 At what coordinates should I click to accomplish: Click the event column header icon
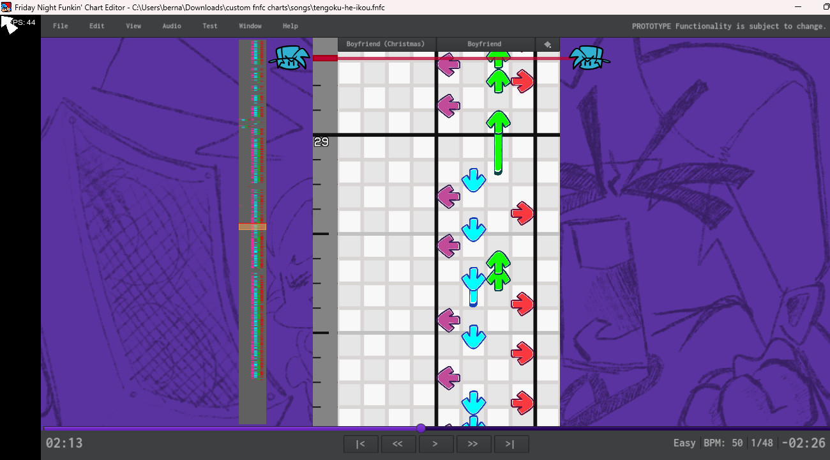548,44
